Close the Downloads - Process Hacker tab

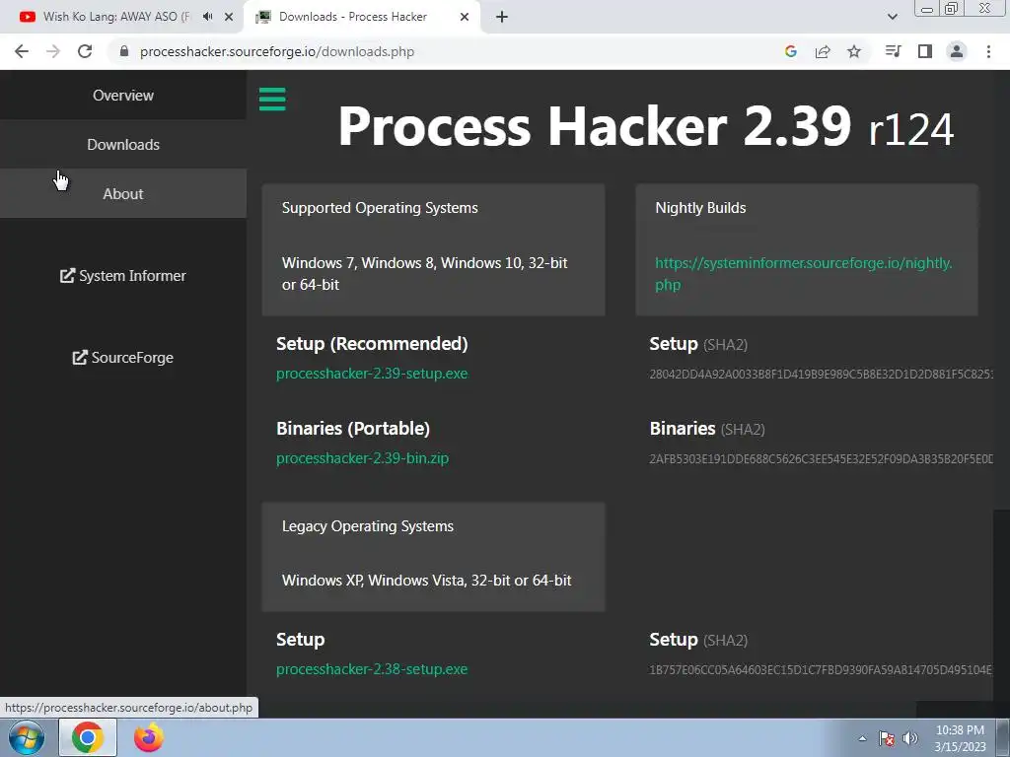465,17
